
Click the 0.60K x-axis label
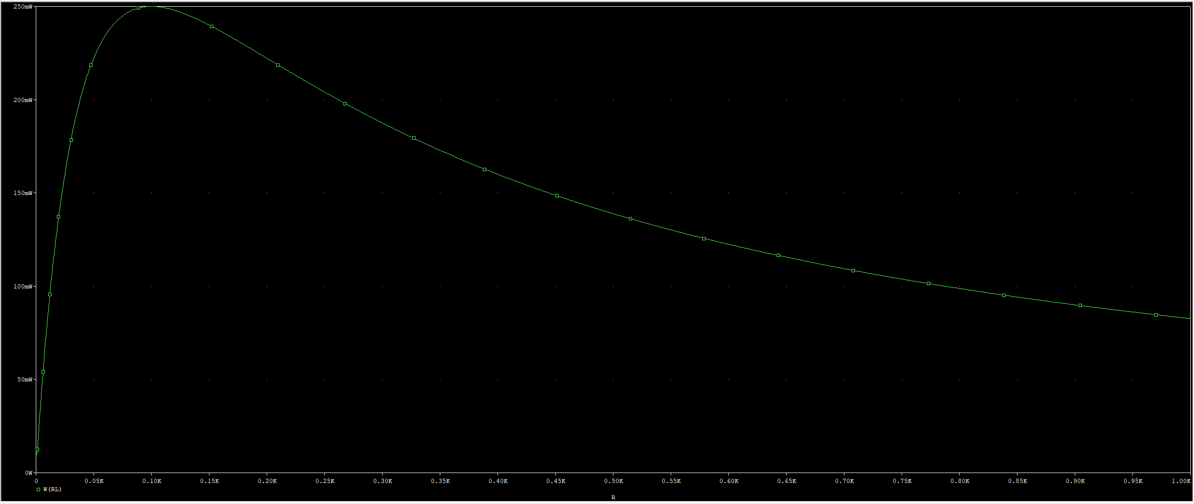click(729, 481)
